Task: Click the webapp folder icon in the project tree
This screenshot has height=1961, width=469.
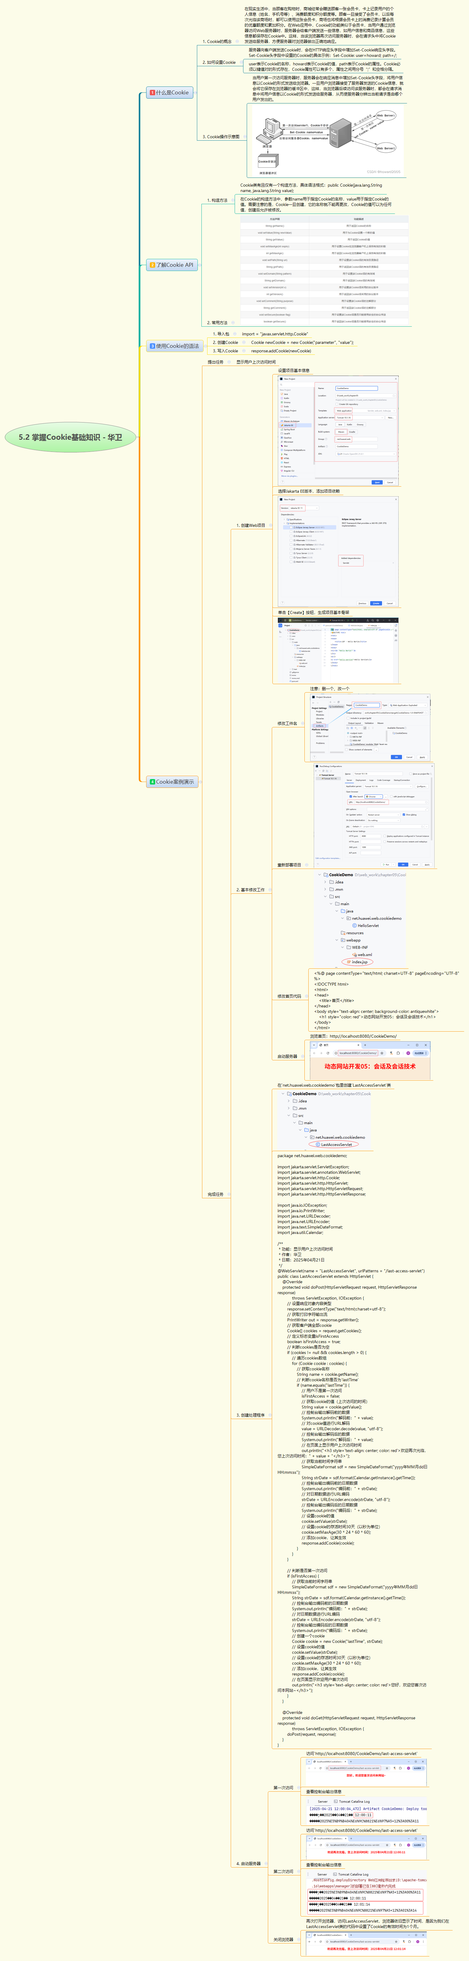Action: 344,940
